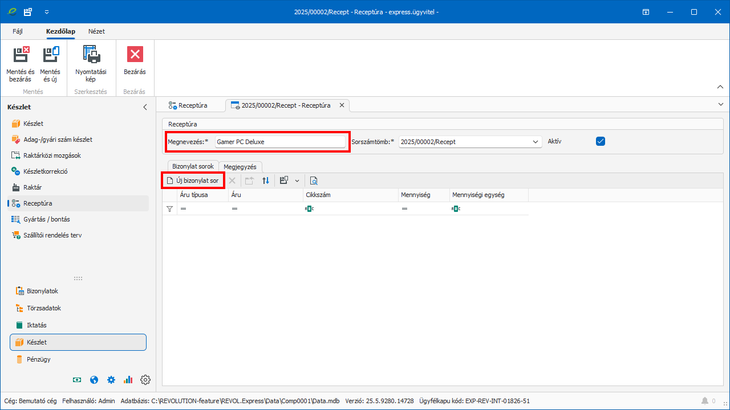Viewport: 730px width, 410px height.
Task: Switch to Törzsadatok module
Action: click(78, 308)
